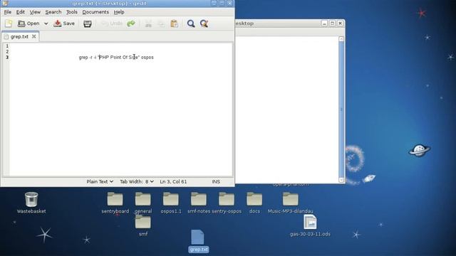Screen dimensions: 456x256
Task: Click scroll-down arrow in Desktop window
Action: point(341,180)
